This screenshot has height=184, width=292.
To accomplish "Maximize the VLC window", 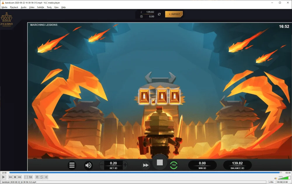I will (280, 3).
